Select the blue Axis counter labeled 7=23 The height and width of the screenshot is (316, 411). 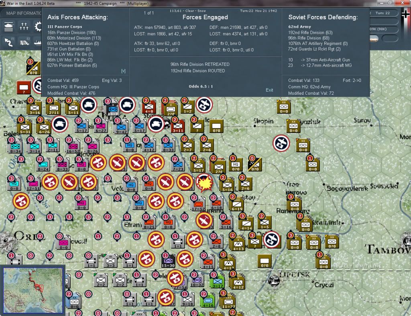coord(178,165)
